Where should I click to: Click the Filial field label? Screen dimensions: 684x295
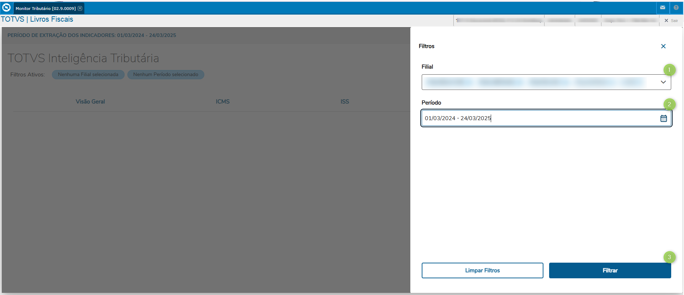click(427, 67)
